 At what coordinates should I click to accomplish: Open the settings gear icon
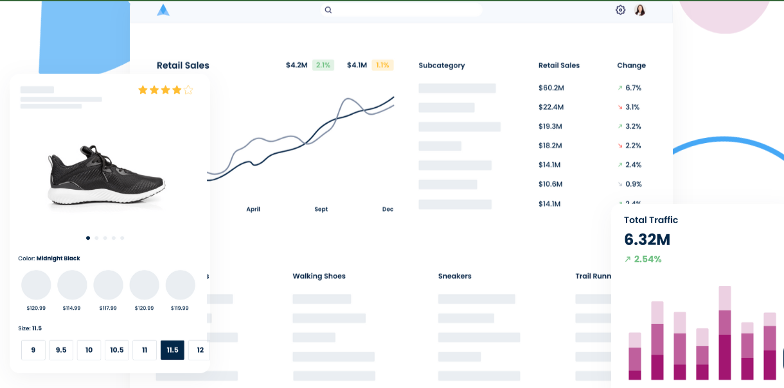pos(620,10)
